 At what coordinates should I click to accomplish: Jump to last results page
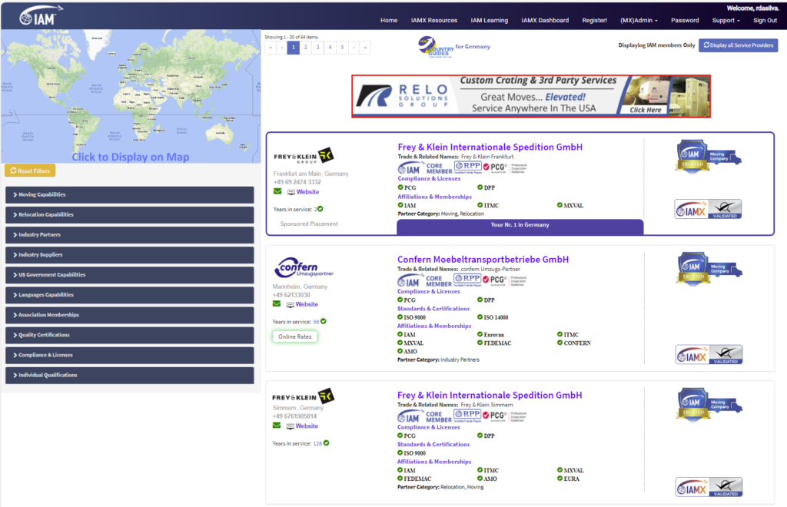[x=365, y=48]
